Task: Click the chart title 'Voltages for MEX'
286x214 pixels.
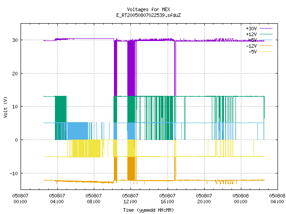Action: click(148, 9)
